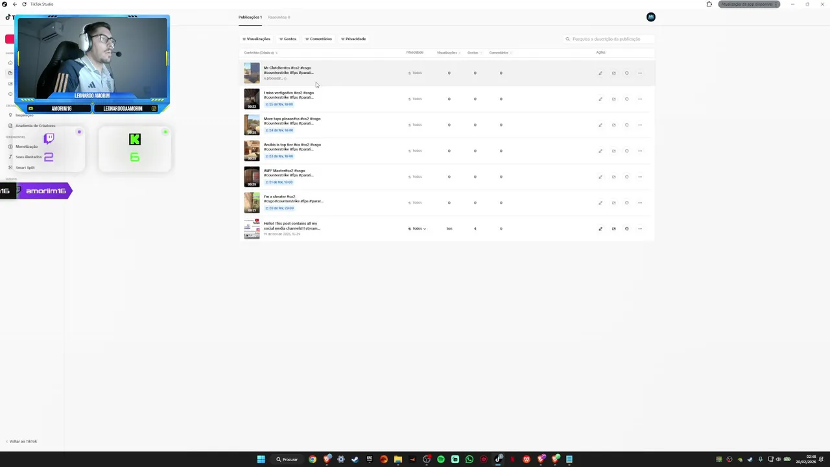Click the search magnifier icon
Screen dimensions: 830x467
coord(567,39)
